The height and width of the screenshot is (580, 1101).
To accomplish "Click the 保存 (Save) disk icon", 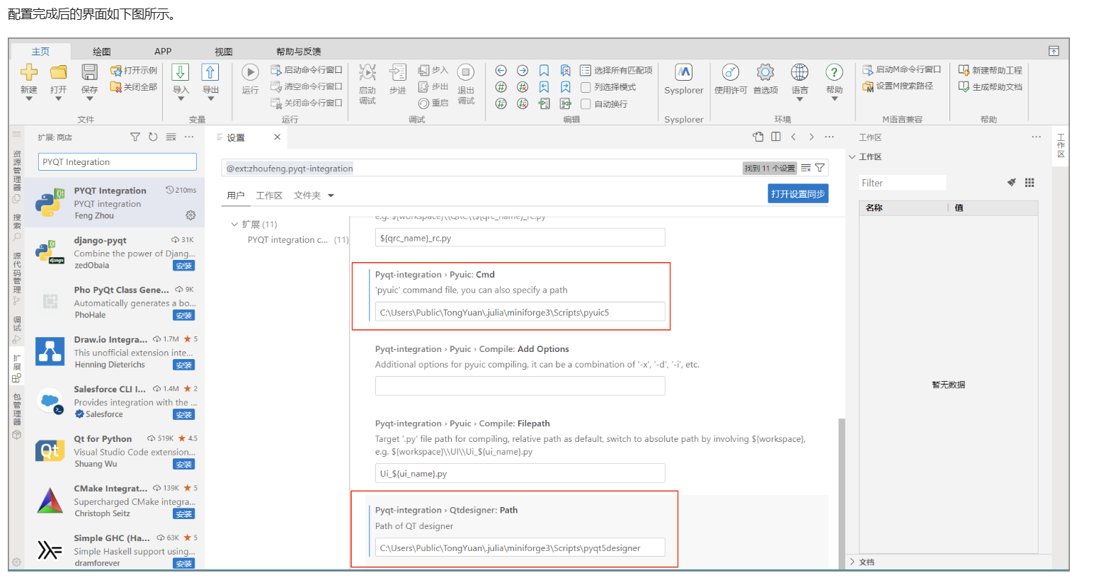I will pyautogui.click(x=89, y=72).
